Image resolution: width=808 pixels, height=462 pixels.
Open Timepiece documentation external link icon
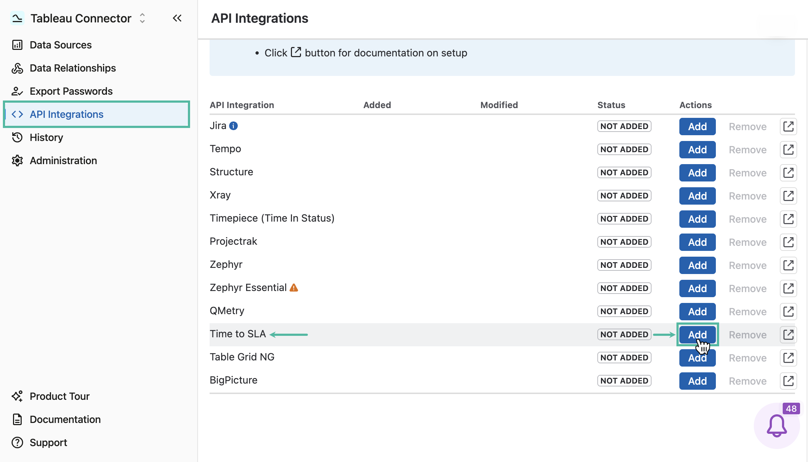point(788,219)
